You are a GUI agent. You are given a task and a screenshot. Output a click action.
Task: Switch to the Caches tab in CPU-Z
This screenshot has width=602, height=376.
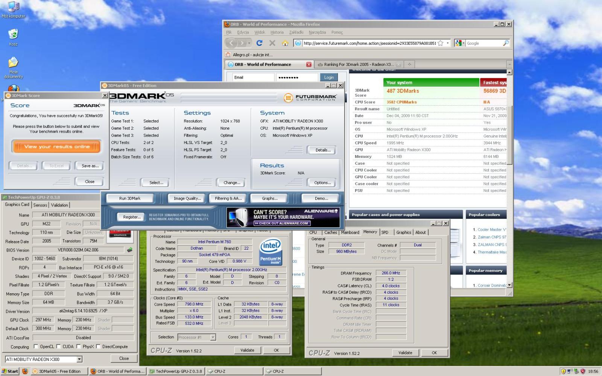pos(330,232)
